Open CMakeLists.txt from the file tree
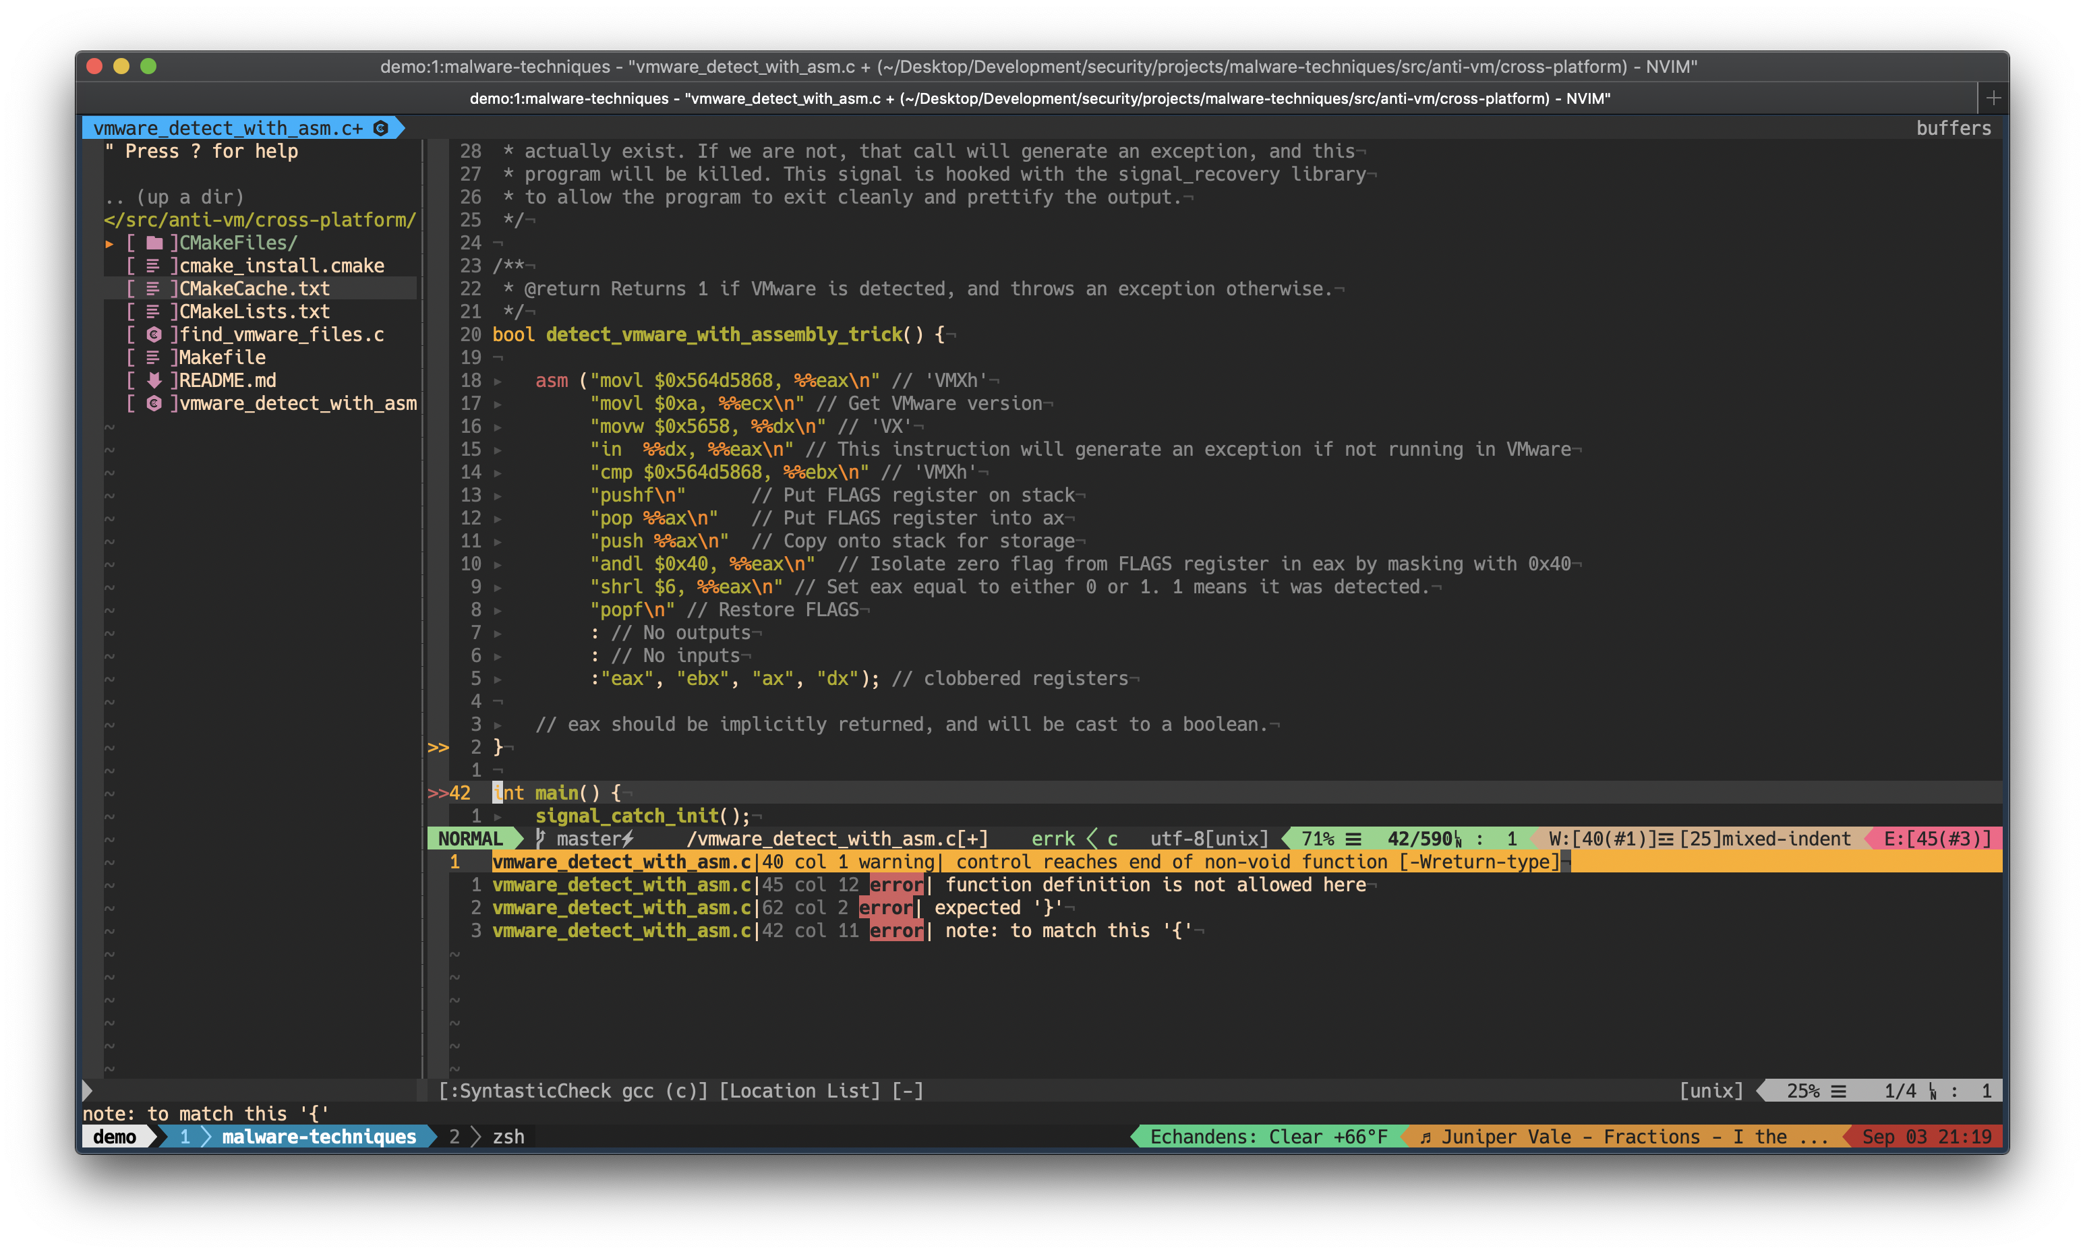The height and width of the screenshot is (1254, 2085). pos(254,311)
